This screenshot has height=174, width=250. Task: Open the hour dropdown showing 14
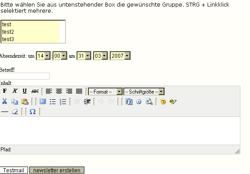(x=43, y=56)
